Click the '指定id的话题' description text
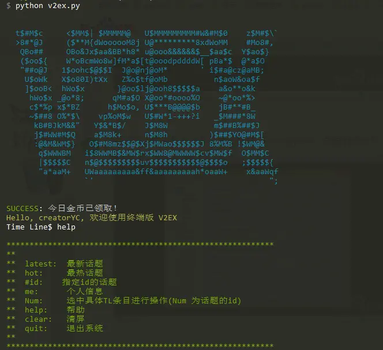 tap(89, 282)
